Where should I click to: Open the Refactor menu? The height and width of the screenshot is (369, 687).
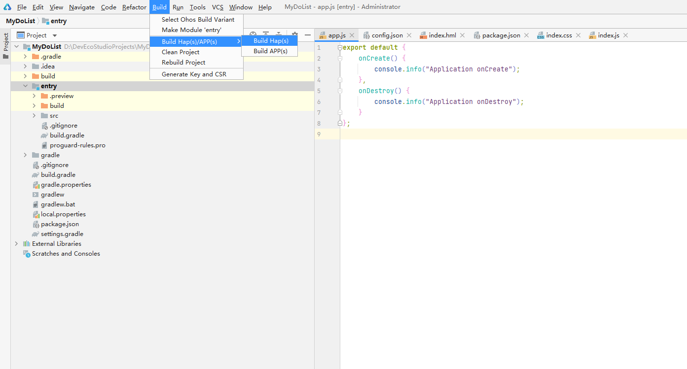tap(134, 7)
